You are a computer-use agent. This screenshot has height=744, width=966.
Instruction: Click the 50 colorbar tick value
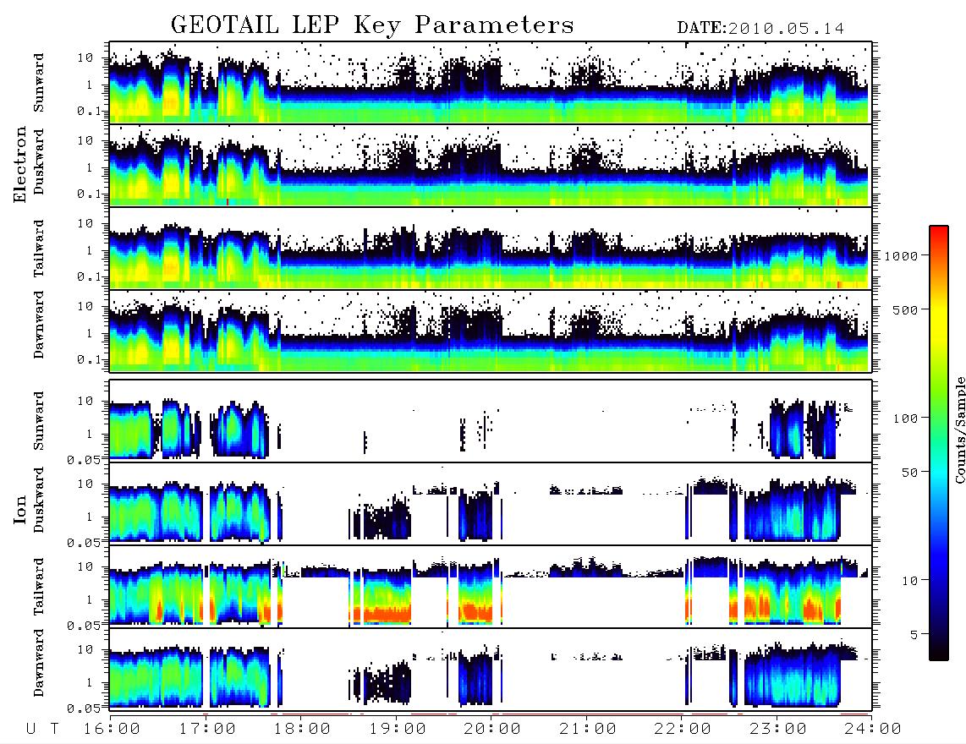click(x=909, y=473)
